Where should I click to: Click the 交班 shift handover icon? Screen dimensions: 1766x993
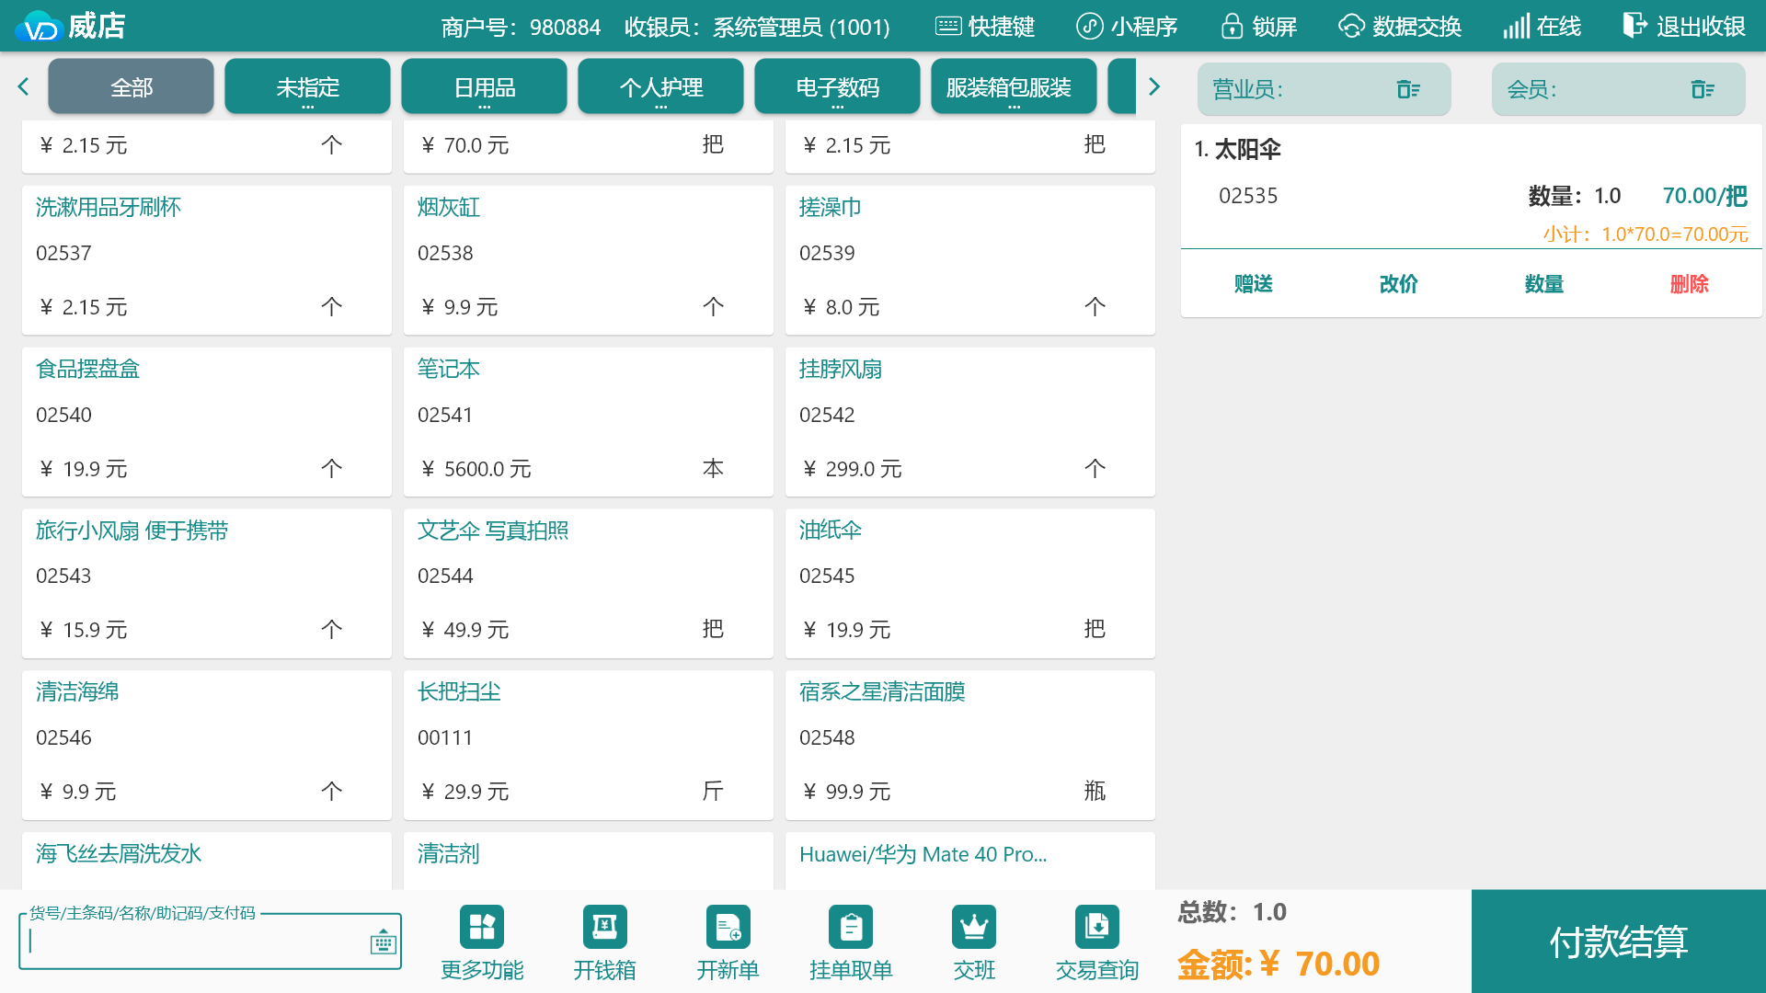974,927
